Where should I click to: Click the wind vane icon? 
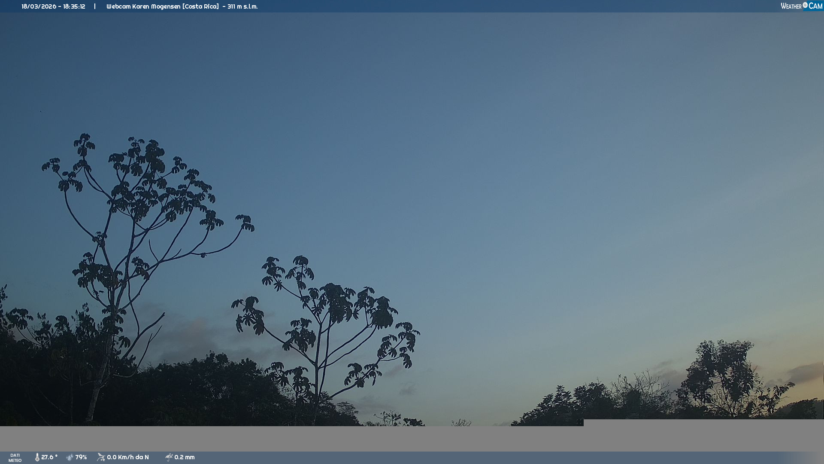coord(101,457)
